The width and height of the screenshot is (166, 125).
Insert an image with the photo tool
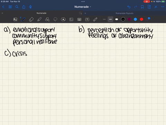[71, 19]
